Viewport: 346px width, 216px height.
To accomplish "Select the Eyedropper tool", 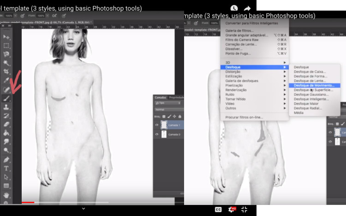I will click(6, 80).
